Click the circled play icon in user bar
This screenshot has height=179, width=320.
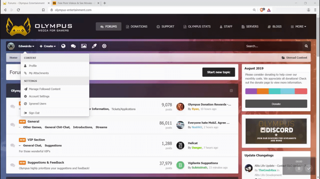click(x=104, y=46)
